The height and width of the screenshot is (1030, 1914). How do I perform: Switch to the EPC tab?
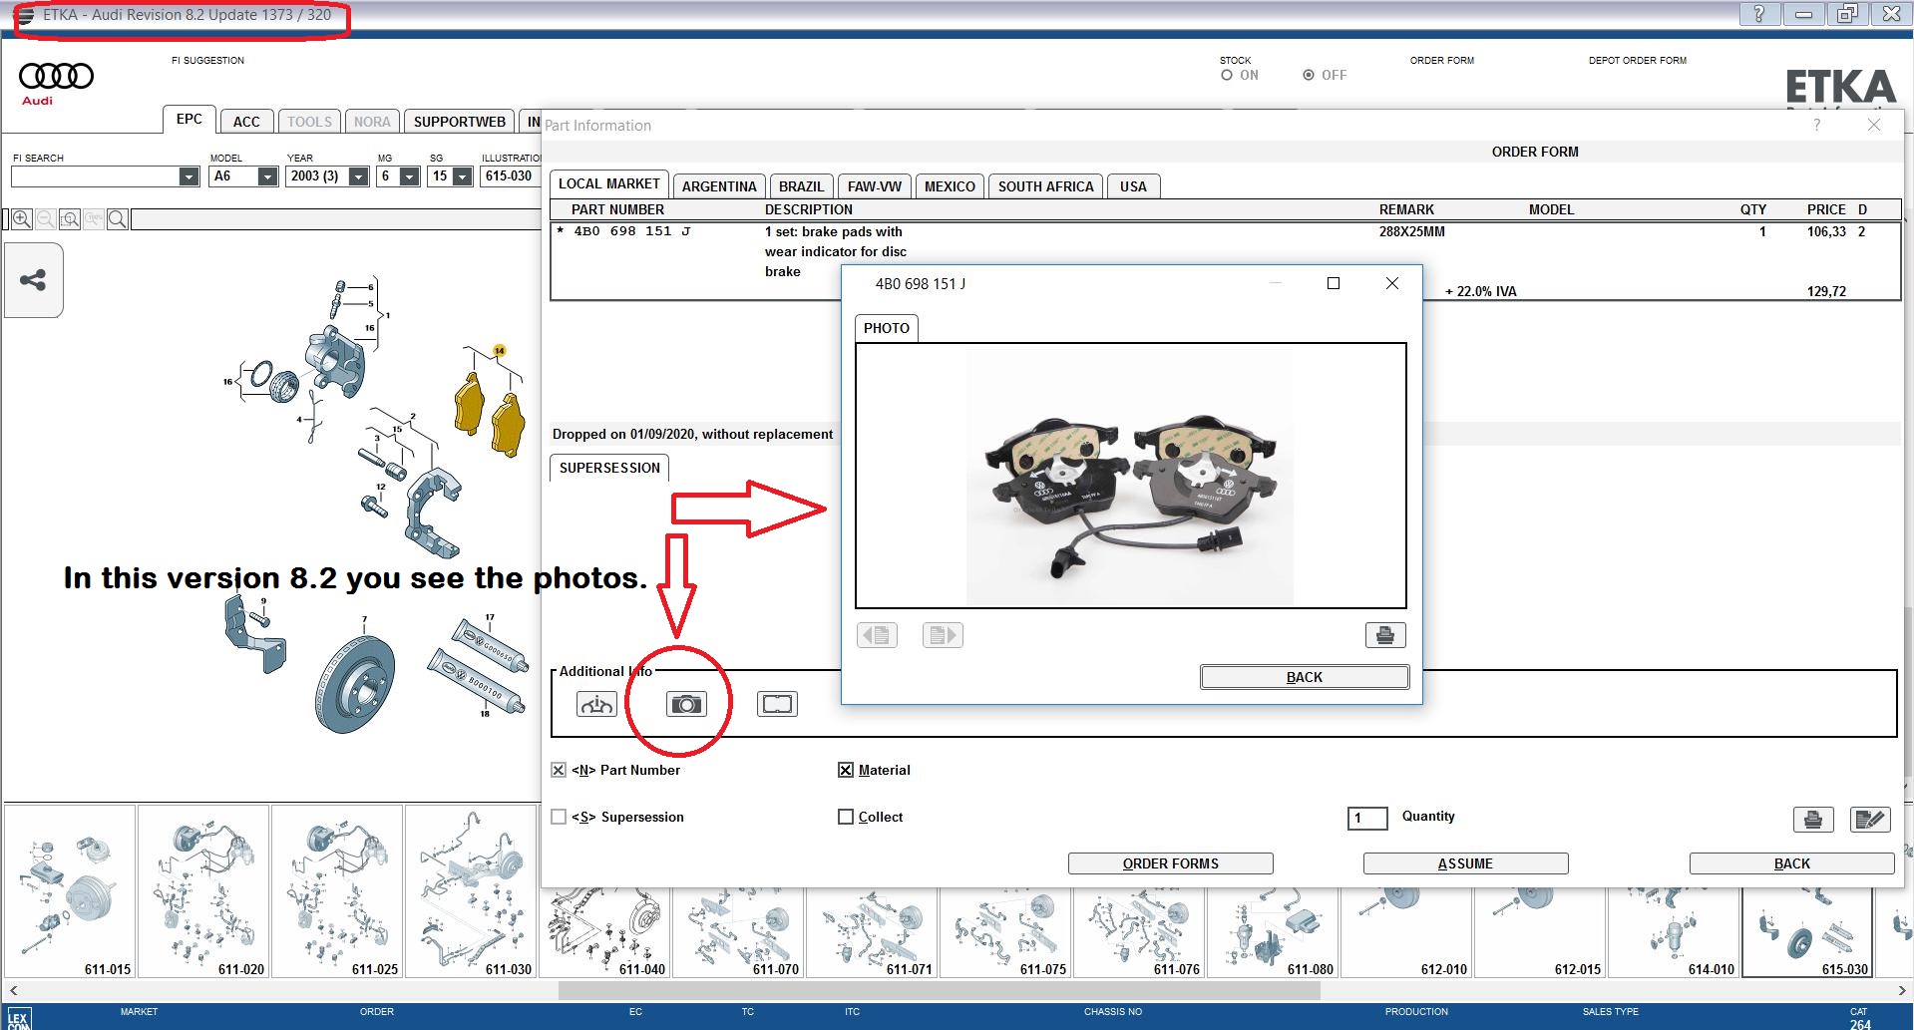[190, 119]
